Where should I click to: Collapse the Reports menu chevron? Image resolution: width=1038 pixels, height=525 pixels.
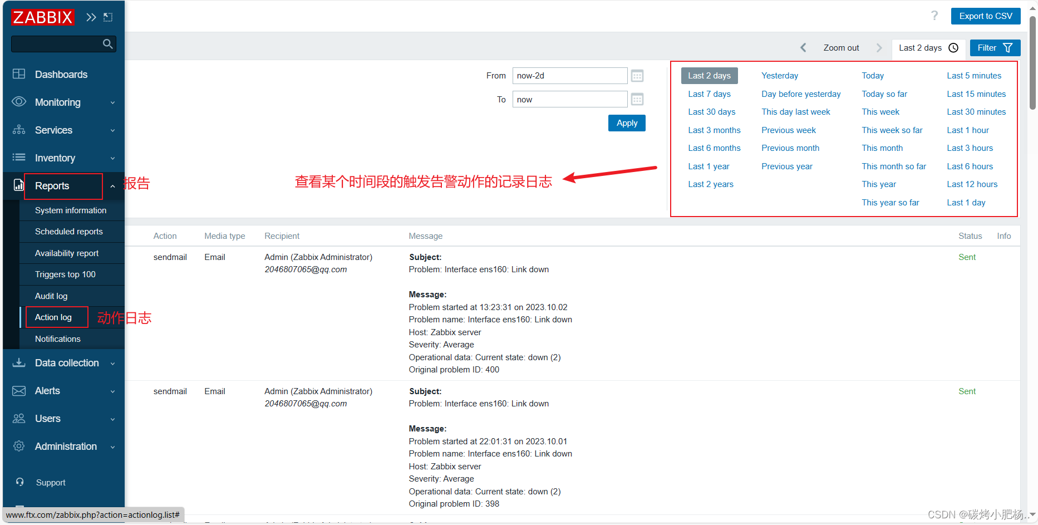[x=112, y=186]
